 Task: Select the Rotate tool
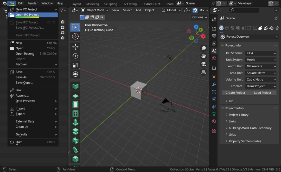tap(75, 56)
